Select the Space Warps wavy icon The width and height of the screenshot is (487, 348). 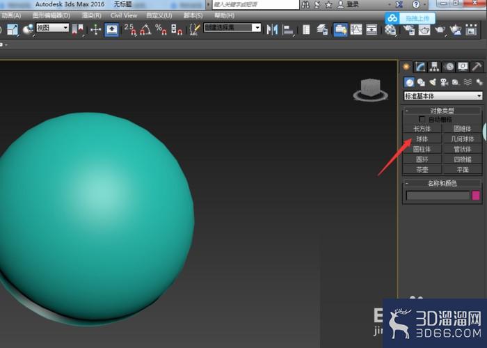[468, 82]
